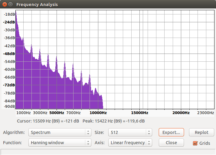Click the 3000Hz frequency axis label

point(40,113)
